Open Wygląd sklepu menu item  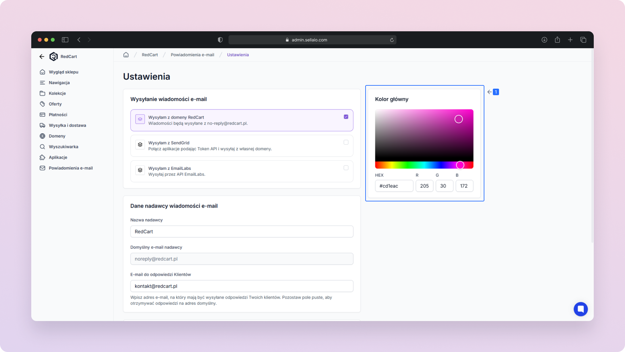(63, 72)
